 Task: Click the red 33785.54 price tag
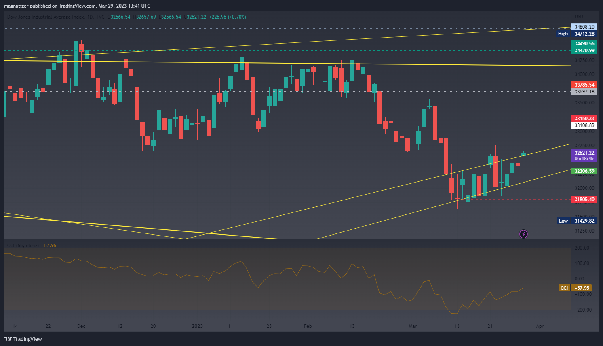[x=584, y=85]
